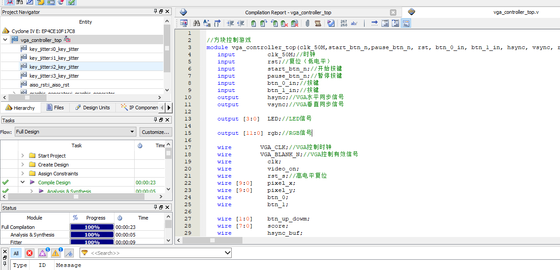Select key_jitter:i0_key_jitter in the hierarchy
560x270 pixels.
coord(54,49)
